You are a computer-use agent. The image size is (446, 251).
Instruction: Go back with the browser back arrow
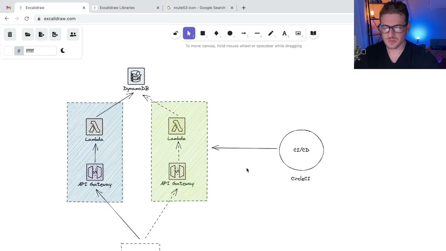[7, 18]
